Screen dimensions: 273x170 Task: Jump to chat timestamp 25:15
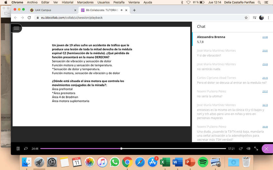pyautogui.click(x=265, y=78)
